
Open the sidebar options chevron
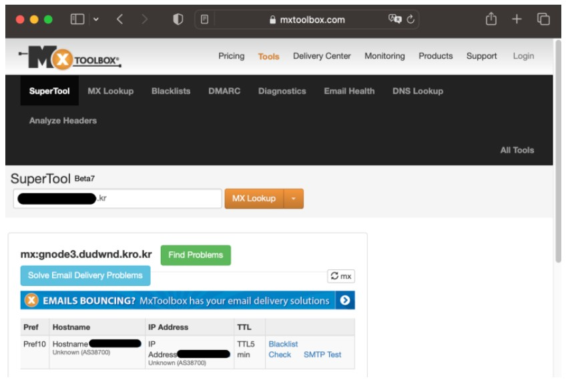pos(96,19)
